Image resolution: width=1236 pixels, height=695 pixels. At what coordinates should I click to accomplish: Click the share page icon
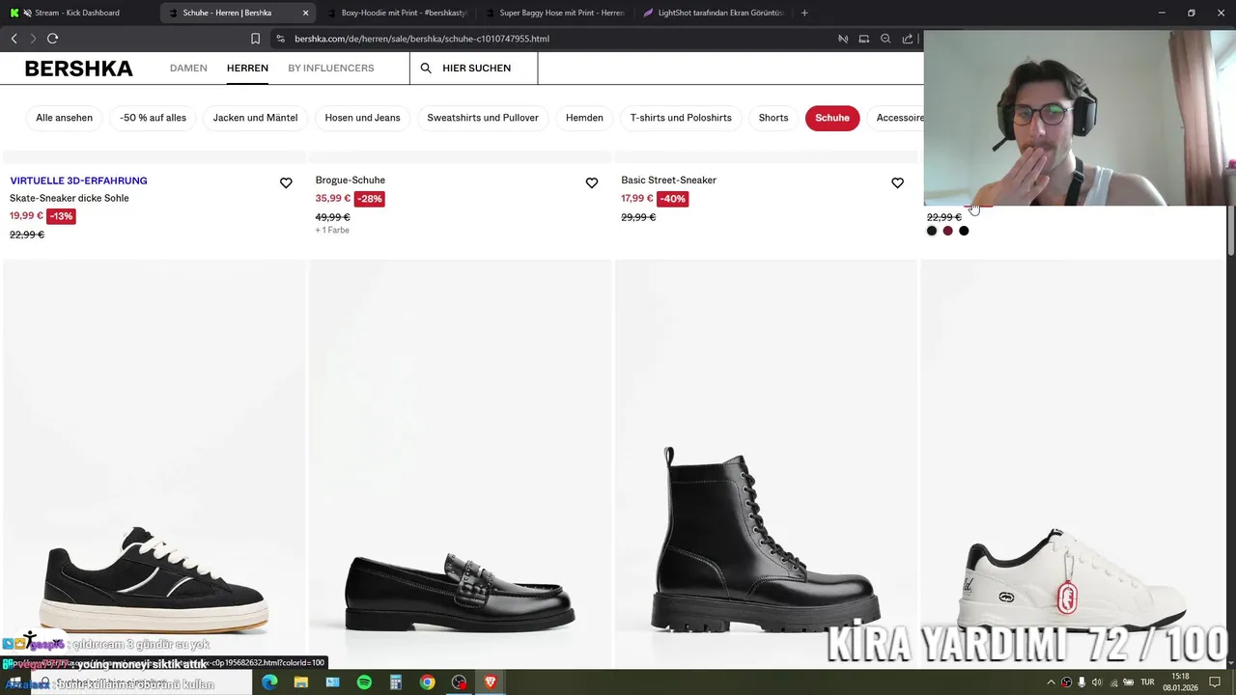point(908,39)
